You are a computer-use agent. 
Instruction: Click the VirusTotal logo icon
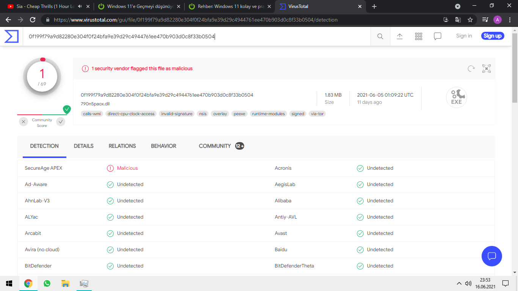(11, 36)
